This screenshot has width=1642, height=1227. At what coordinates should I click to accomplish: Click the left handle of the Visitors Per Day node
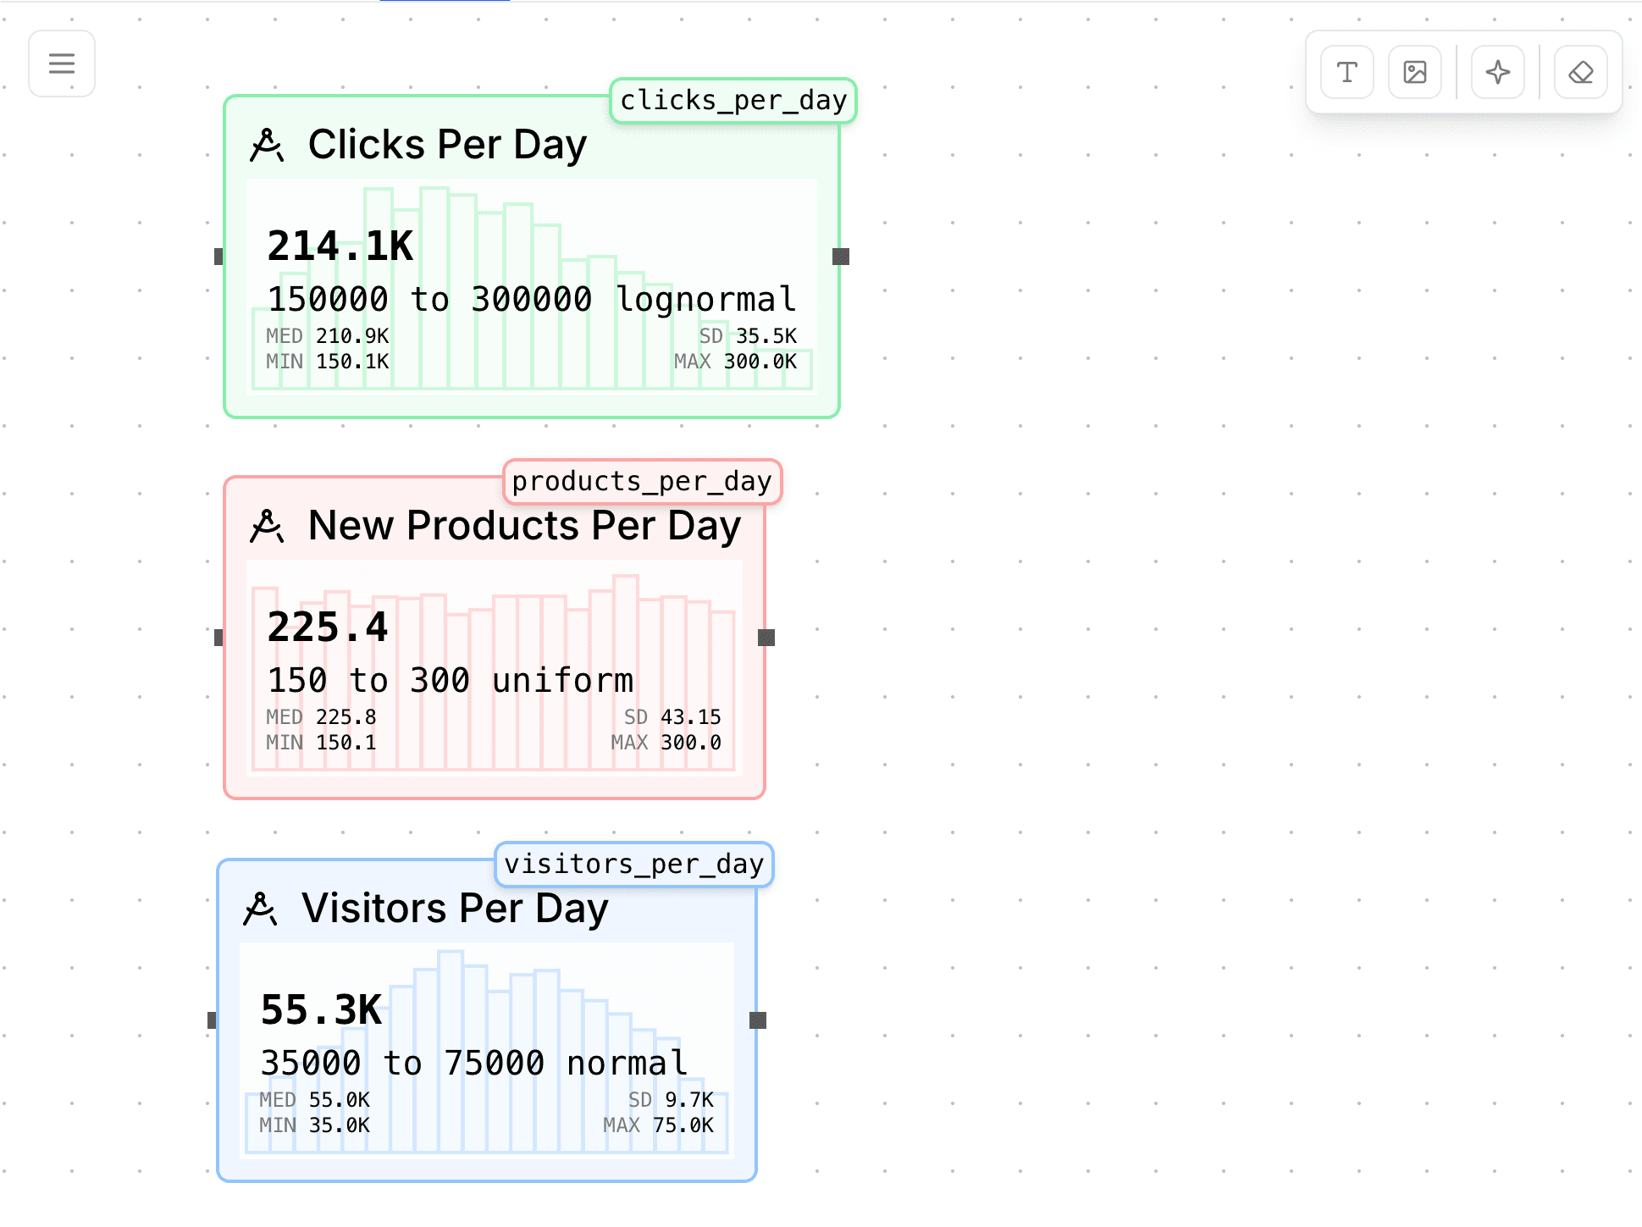[x=213, y=1020]
